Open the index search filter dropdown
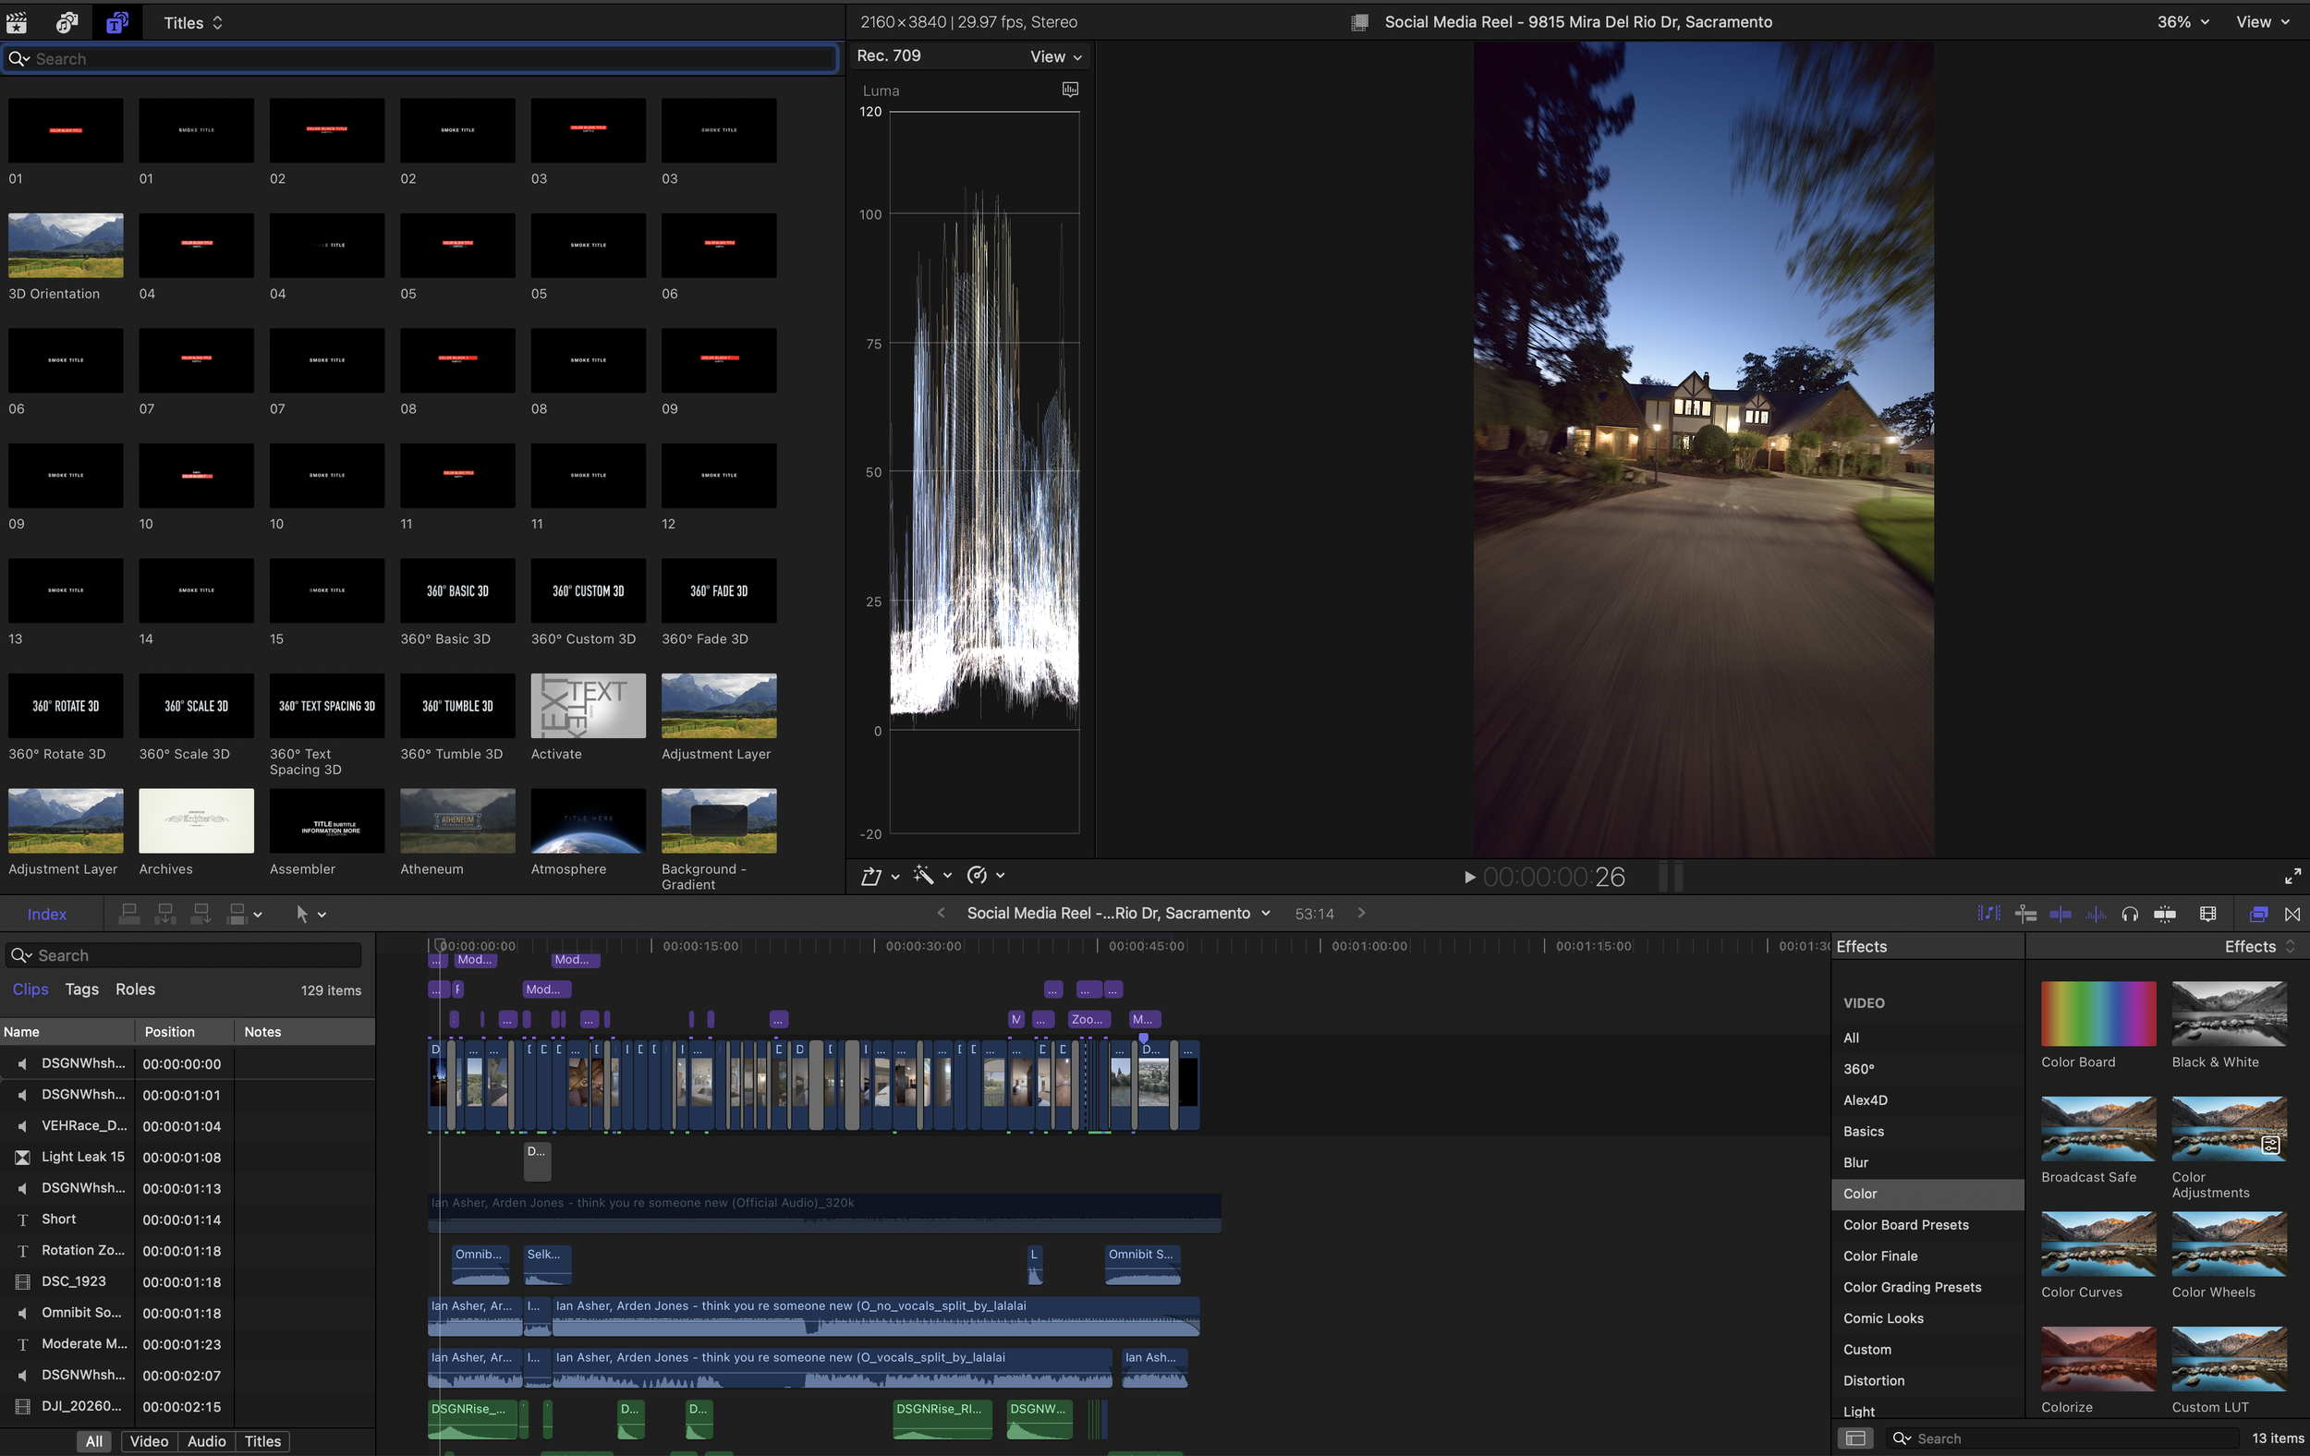Screen dimensions: 2310x1456 21,955
